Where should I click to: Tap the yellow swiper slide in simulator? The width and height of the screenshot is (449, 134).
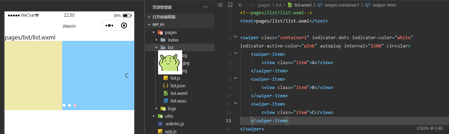pyautogui.click(x=33, y=75)
